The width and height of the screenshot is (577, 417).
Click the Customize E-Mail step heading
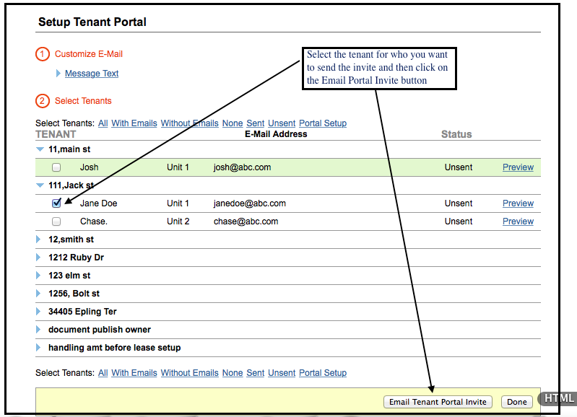(x=89, y=54)
